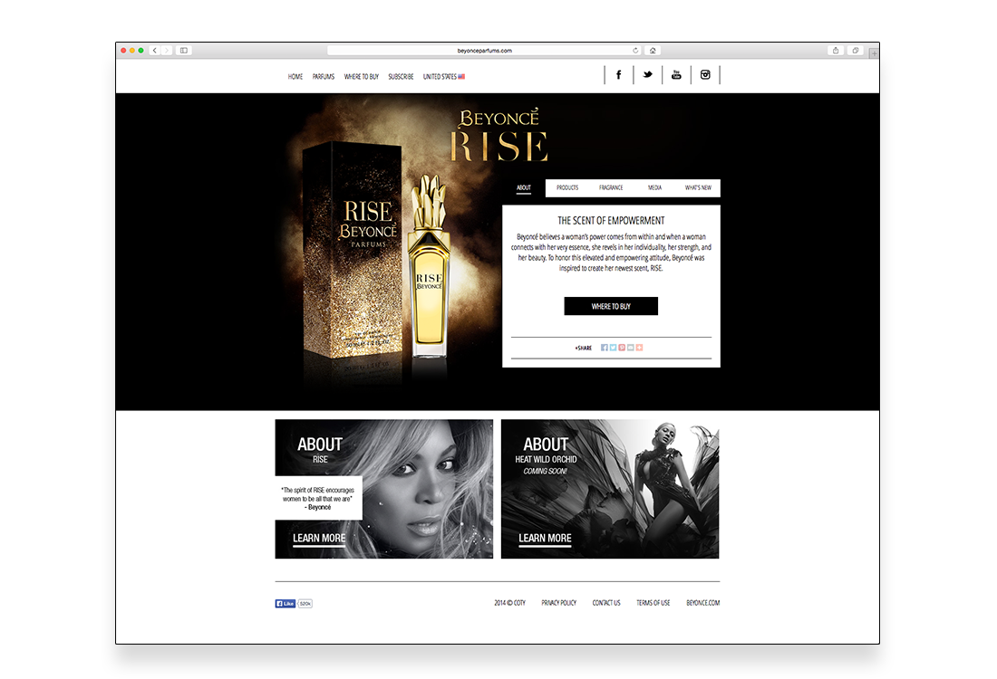This screenshot has width=997, height=679.
Task: Switch to the FRAGRANCE tab
Action: (611, 188)
